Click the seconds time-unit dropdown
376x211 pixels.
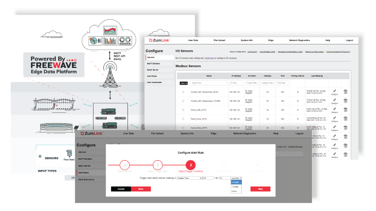point(236,178)
